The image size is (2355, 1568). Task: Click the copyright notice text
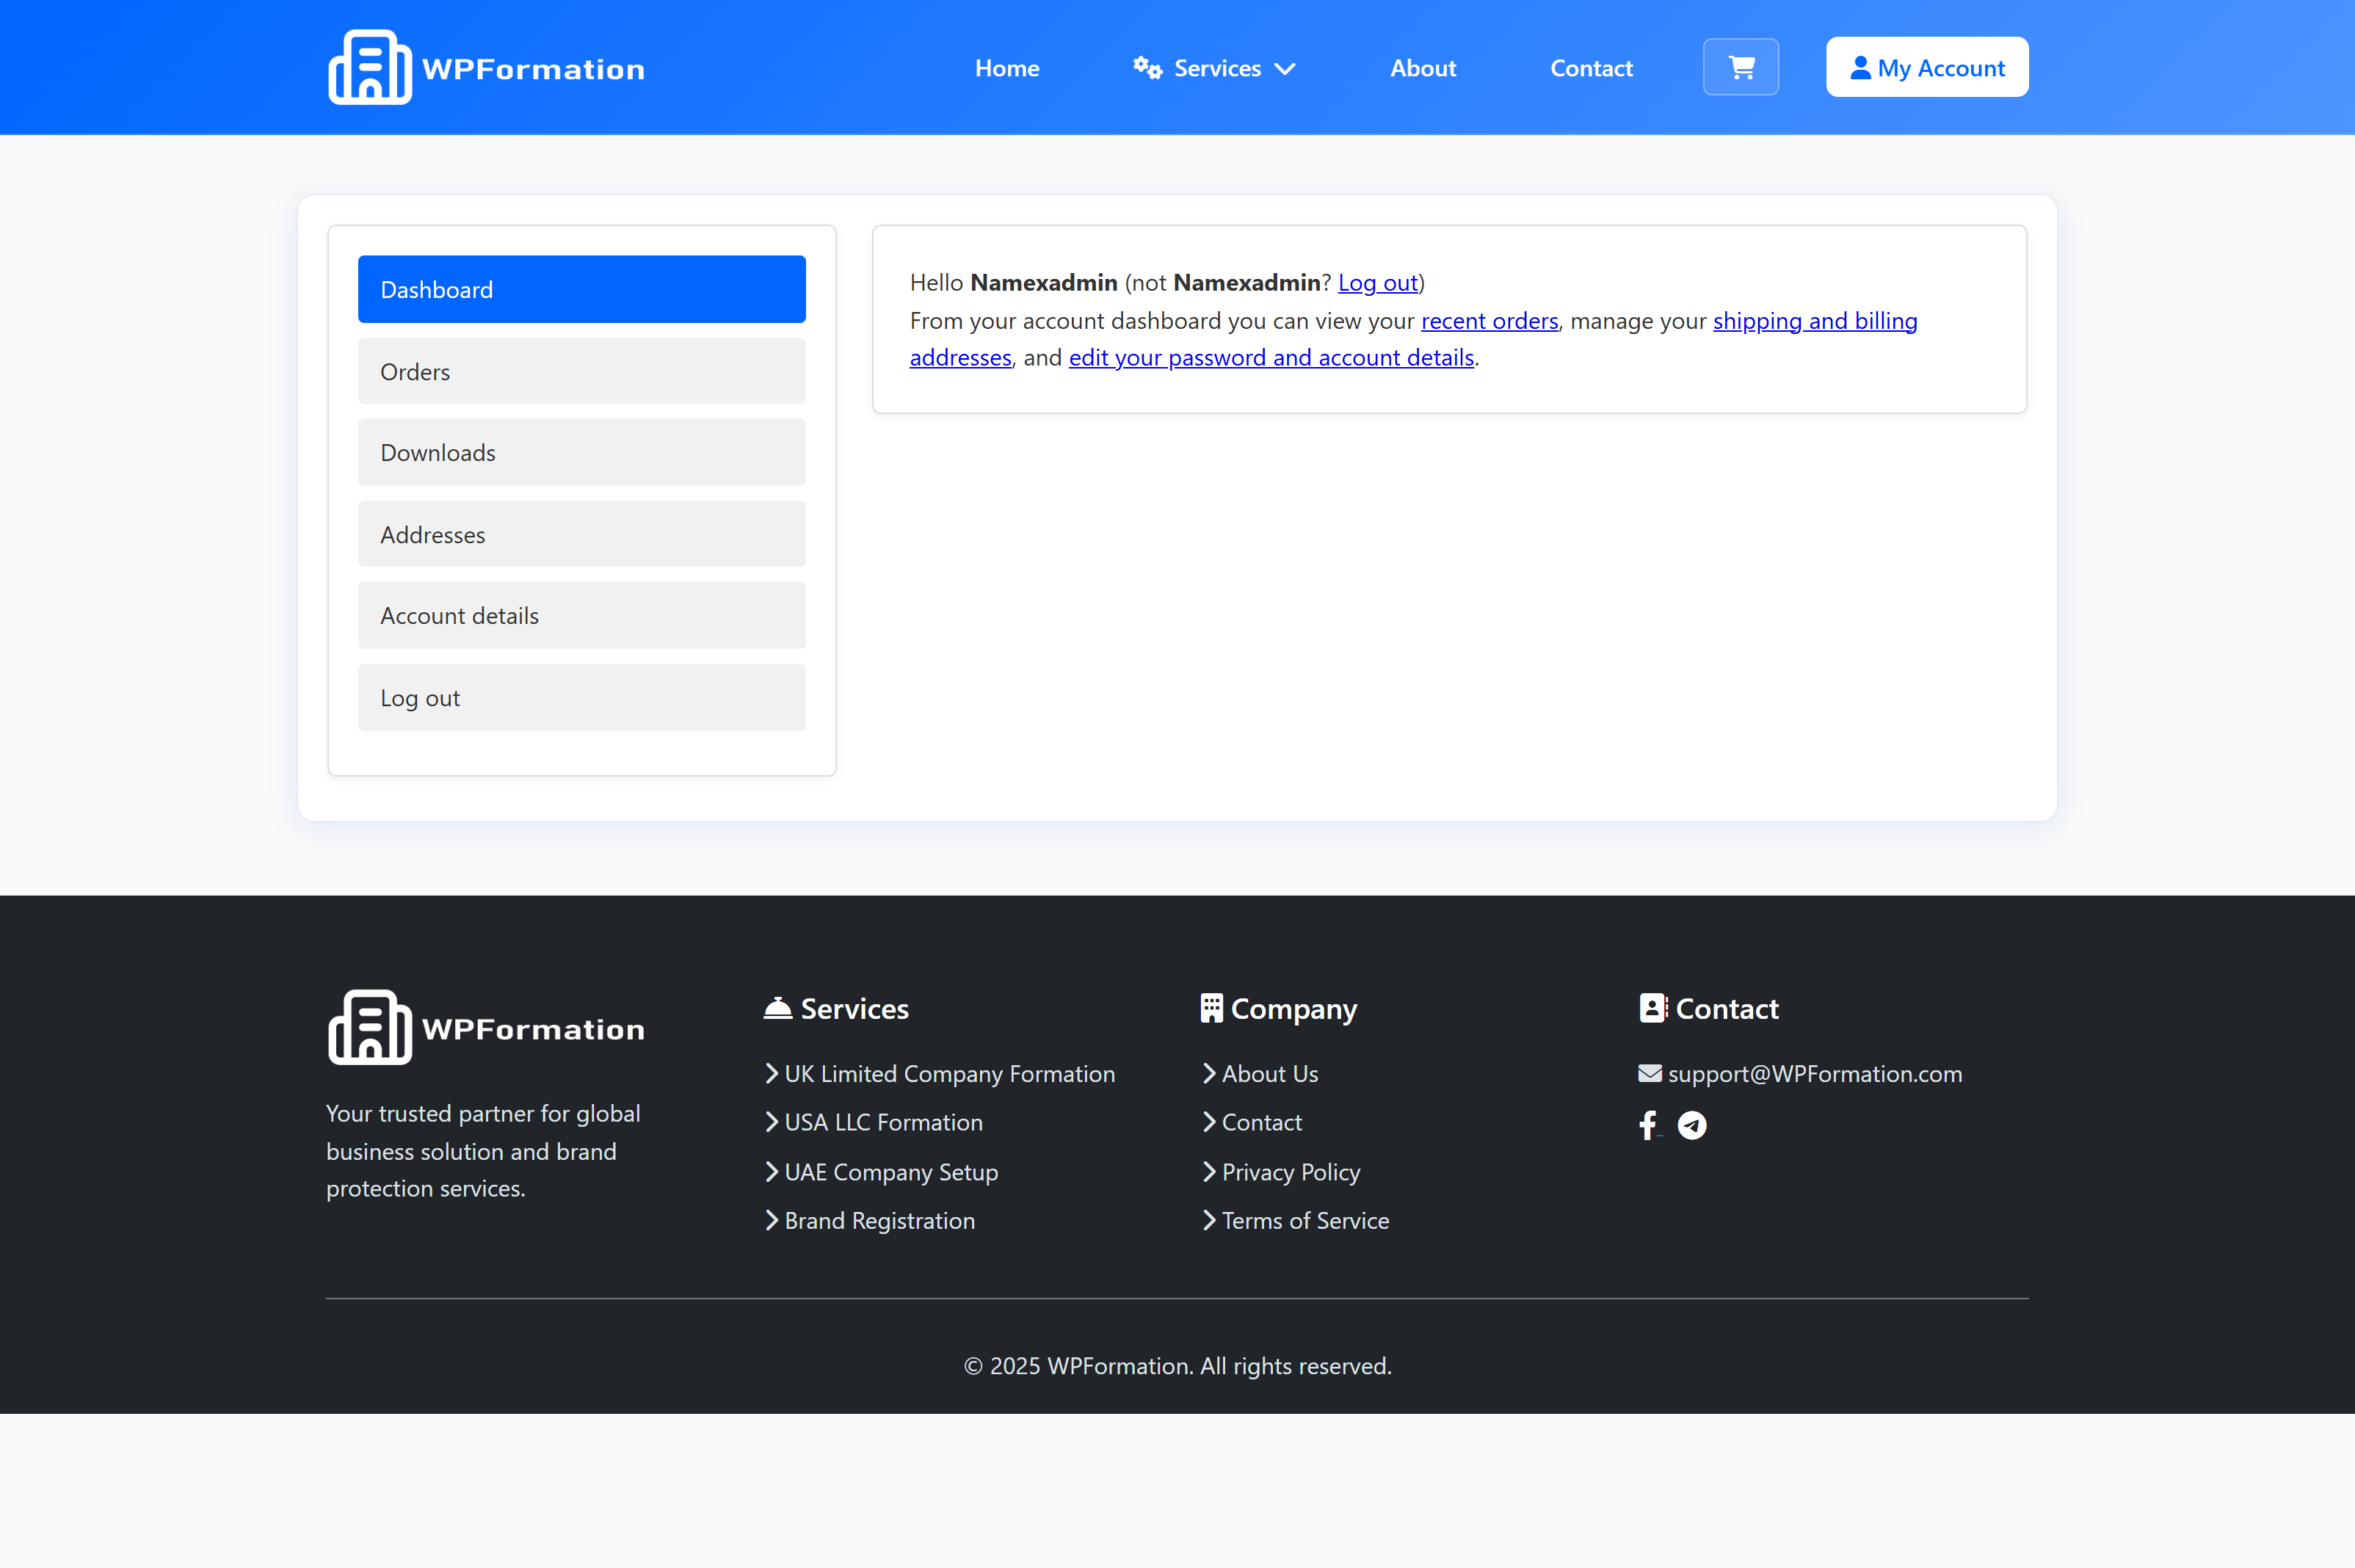point(1177,1365)
